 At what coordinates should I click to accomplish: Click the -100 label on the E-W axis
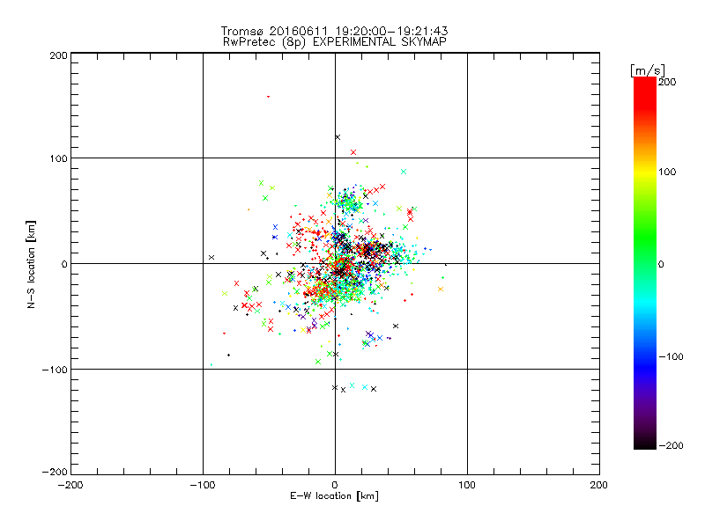(x=203, y=485)
